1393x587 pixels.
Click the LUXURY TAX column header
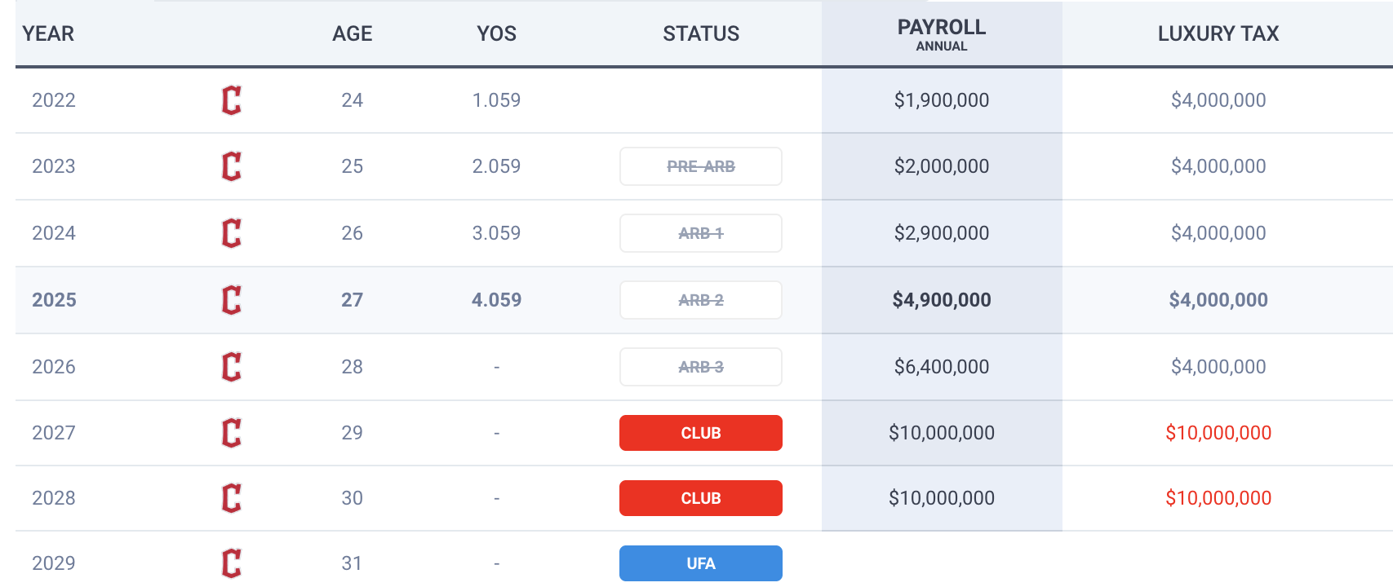click(1218, 33)
